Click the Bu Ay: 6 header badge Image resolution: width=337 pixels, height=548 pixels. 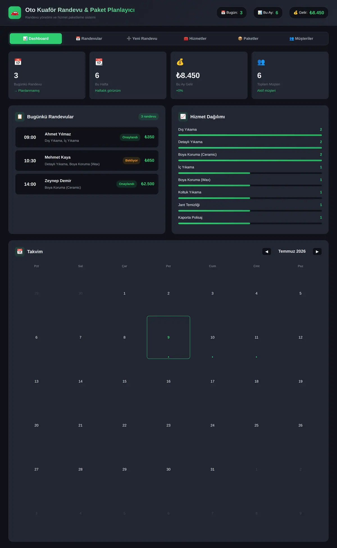(x=268, y=13)
